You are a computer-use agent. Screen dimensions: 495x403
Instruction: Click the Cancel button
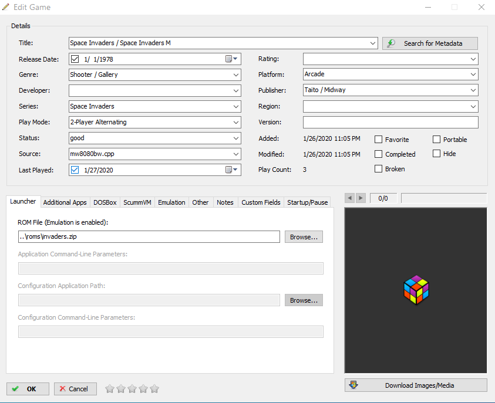tap(75, 389)
